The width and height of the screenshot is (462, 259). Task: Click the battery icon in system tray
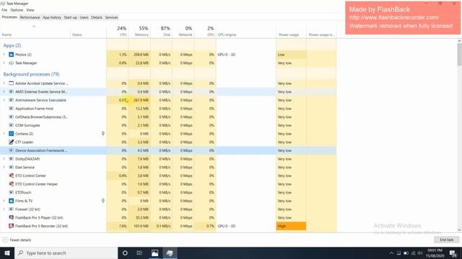[x=406, y=253]
